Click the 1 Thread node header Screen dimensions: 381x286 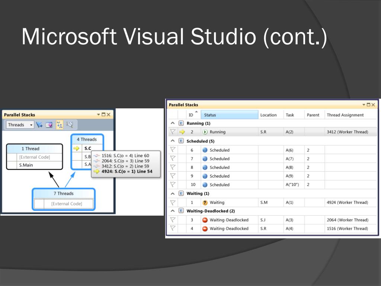35,149
